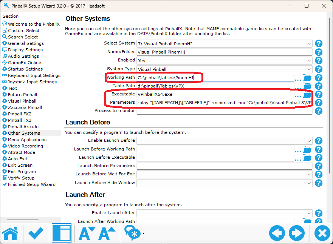Open Keyboard Input Settings section
This screenshot has width=333, height=244.
(x=34, y=75)
